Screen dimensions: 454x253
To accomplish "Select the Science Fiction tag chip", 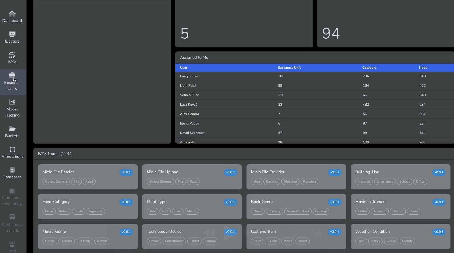I will [x=298, y=211].
